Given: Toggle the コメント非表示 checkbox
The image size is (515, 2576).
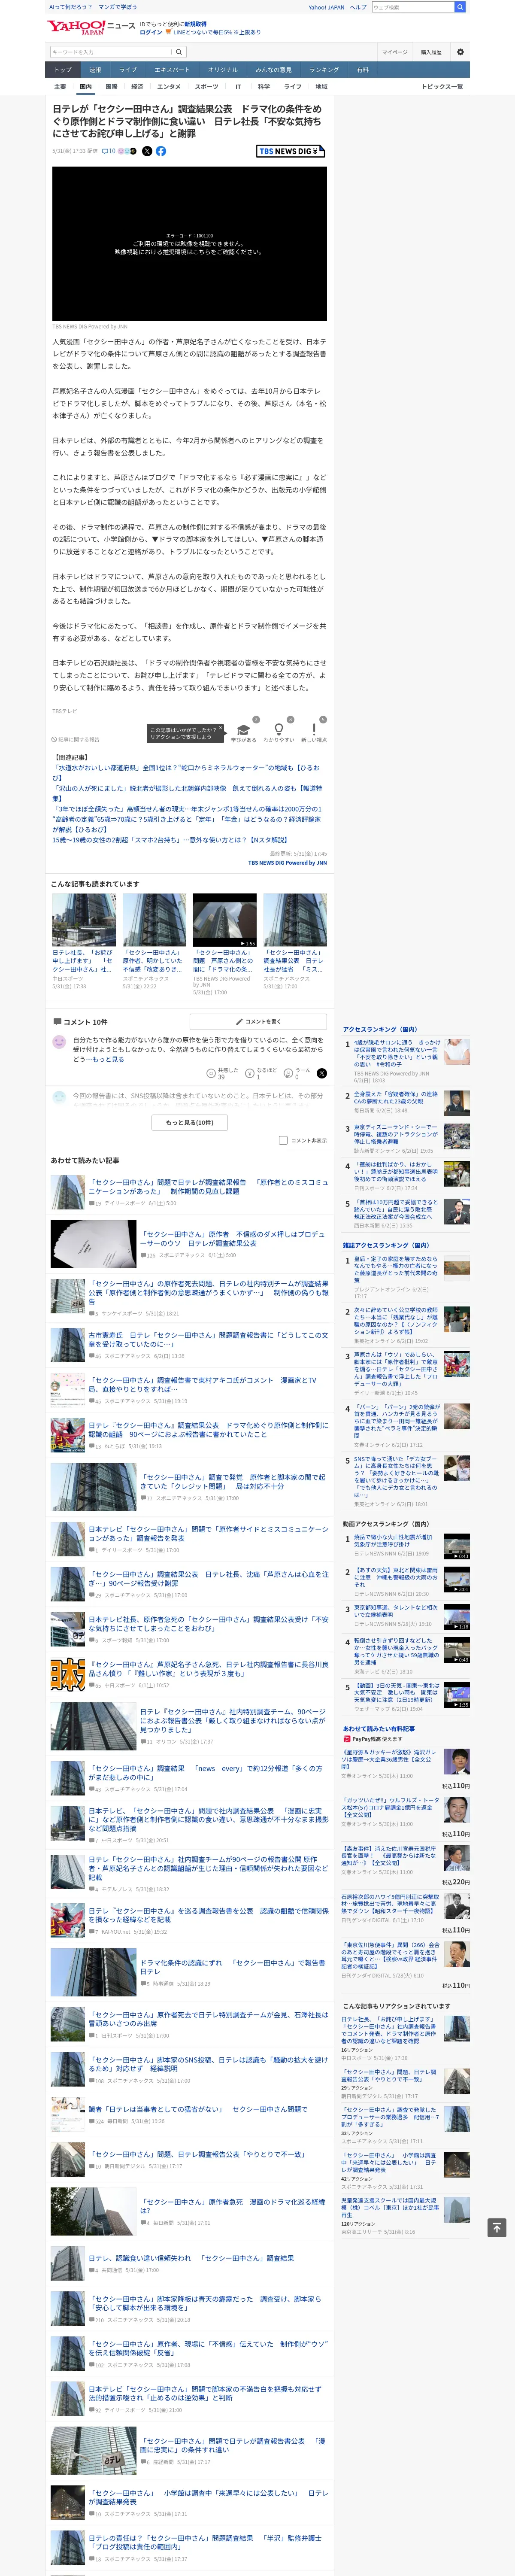Looking at the screenshot, I should click(x=283, y=1140).
